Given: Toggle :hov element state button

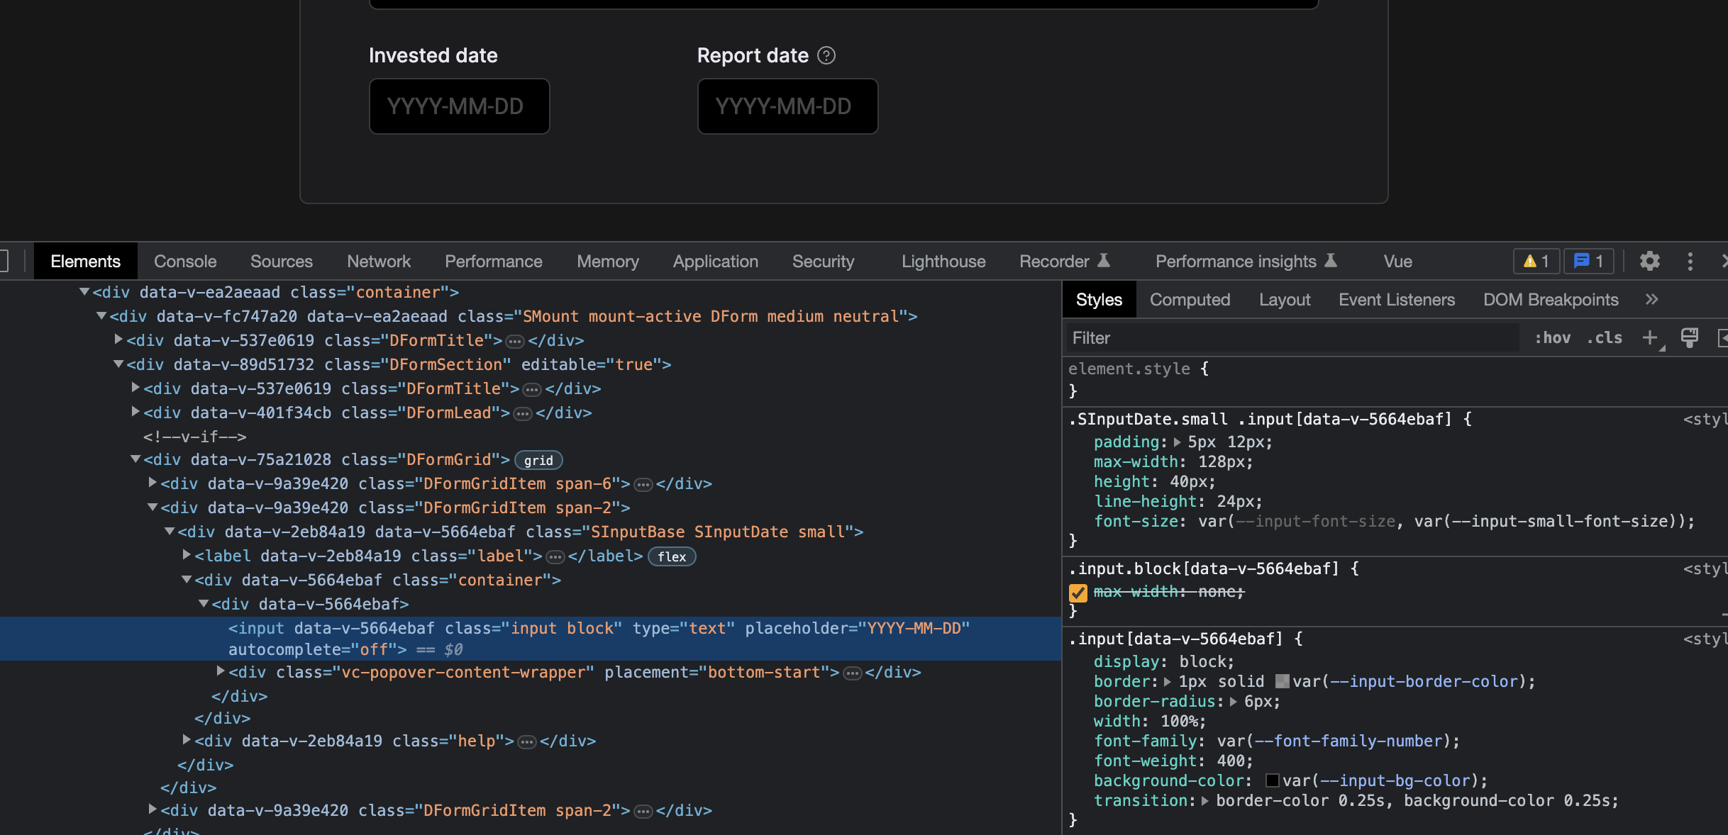Looking at the screenshot, I should tap(1552, 338).
